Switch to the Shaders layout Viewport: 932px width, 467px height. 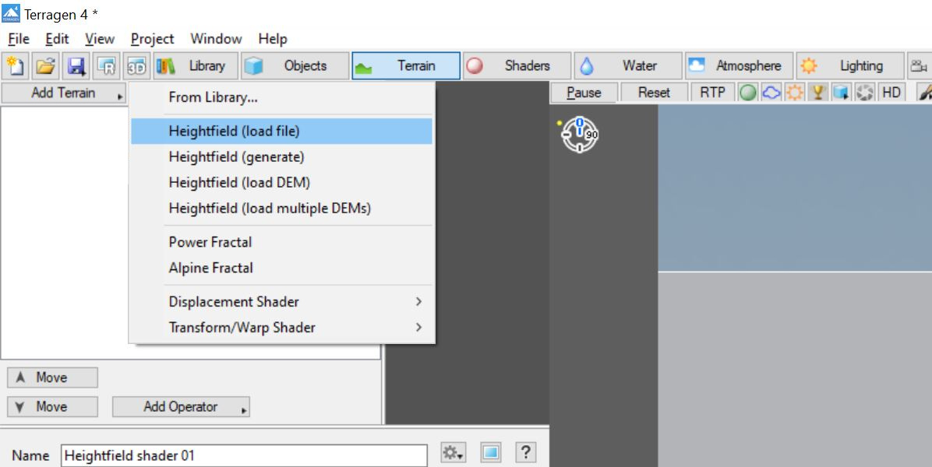(x=517, y=66)
